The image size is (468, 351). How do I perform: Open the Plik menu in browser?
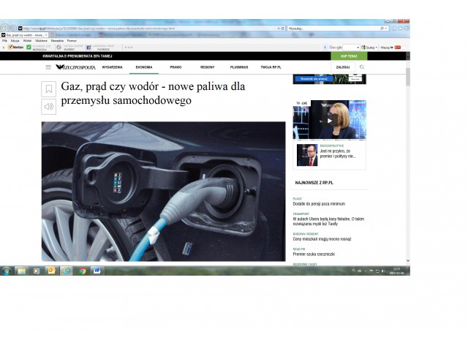click(4, 40)
